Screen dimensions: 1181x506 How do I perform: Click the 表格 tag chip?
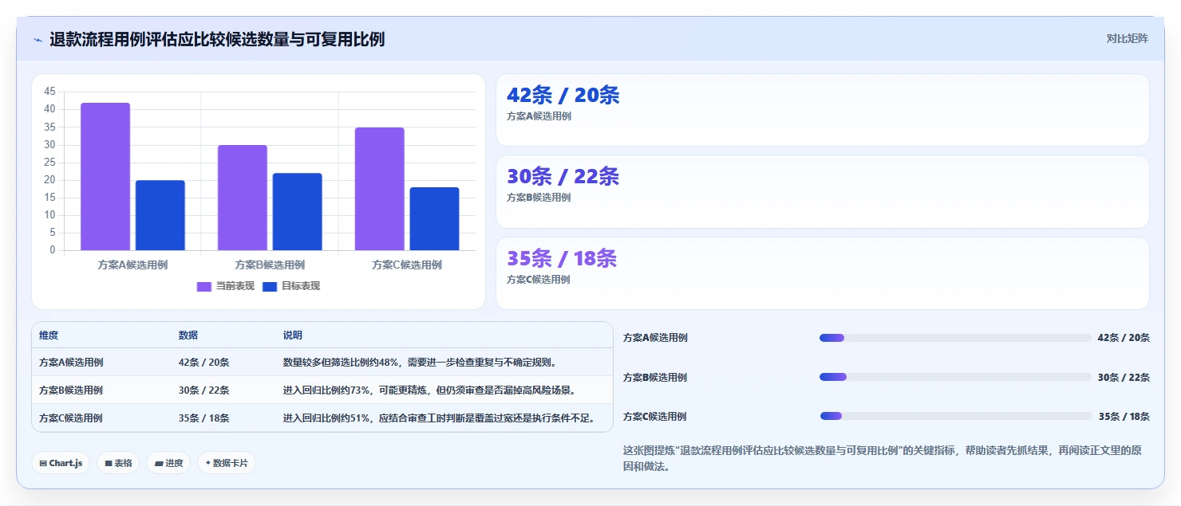118,463
